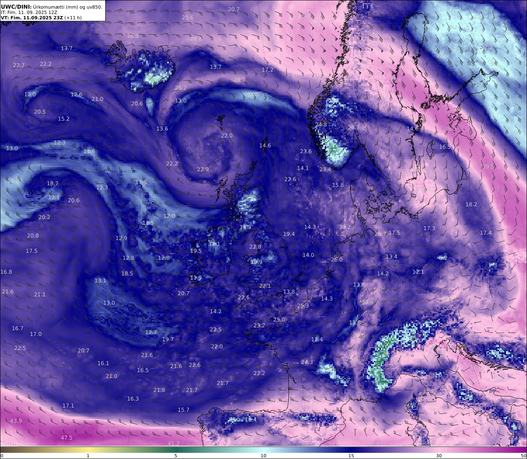
Task: Click the 23.2 value on the map
Action: click(x=259, y=325)
